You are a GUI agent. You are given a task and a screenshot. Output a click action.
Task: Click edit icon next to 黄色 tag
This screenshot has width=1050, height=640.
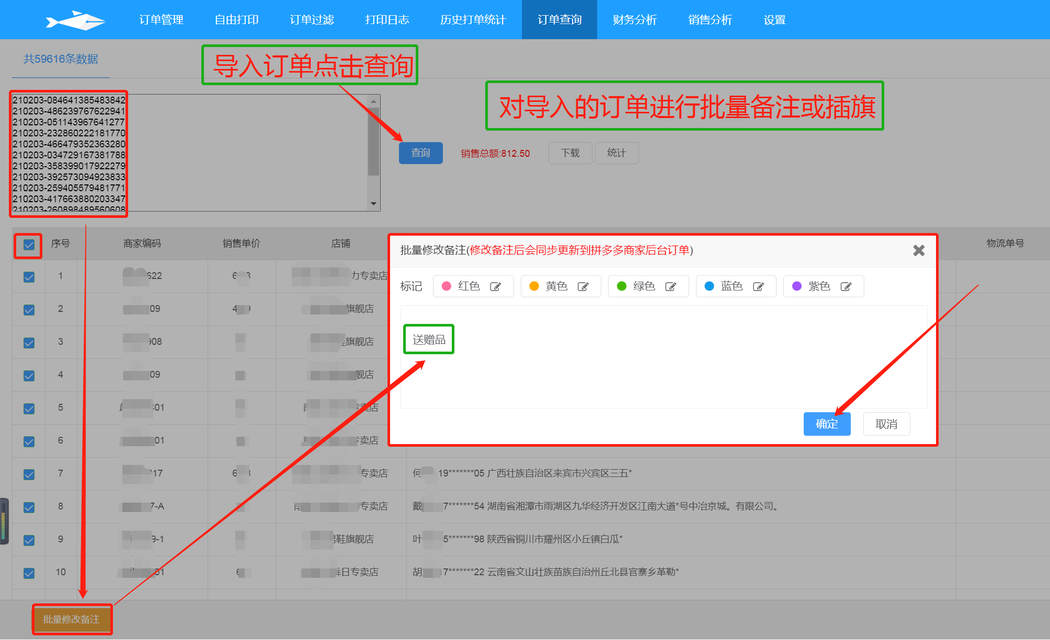pos(583,286)
